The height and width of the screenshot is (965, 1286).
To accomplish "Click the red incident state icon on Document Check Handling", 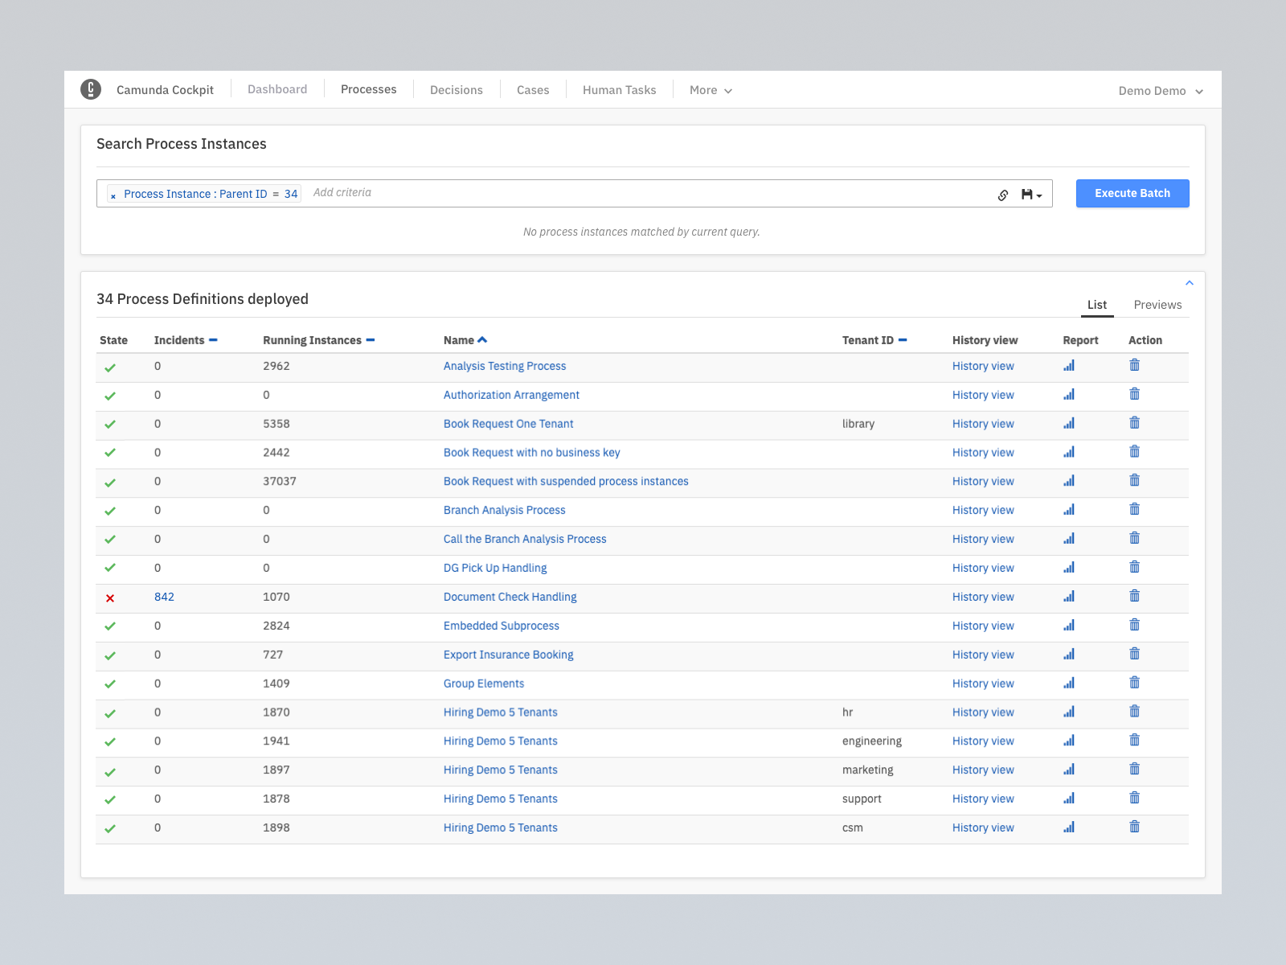I will (110, 597).
